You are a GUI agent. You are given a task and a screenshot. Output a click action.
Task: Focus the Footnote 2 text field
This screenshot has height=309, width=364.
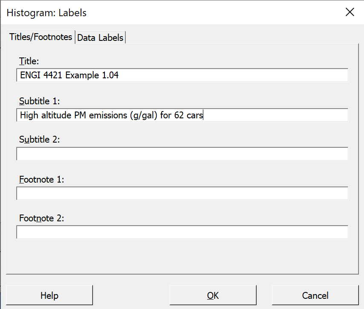(x=182, y=232)
